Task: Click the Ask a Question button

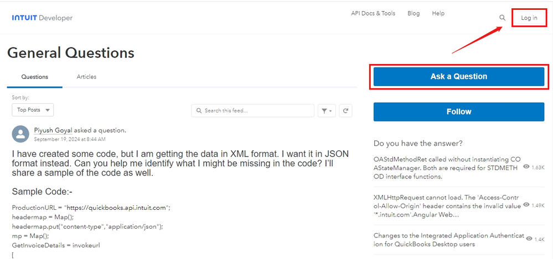Action: (459, 77)
